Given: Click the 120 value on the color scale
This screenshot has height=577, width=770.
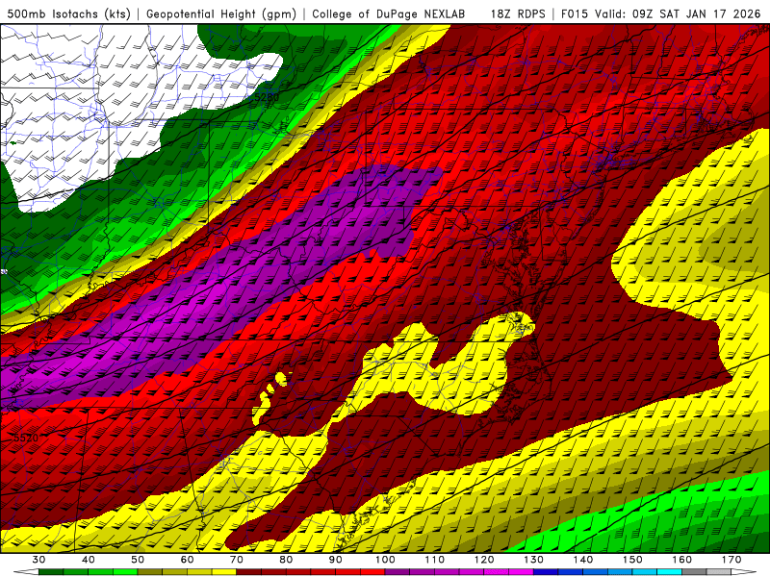Looking at the screenshot, I should (x=484, y=560).
